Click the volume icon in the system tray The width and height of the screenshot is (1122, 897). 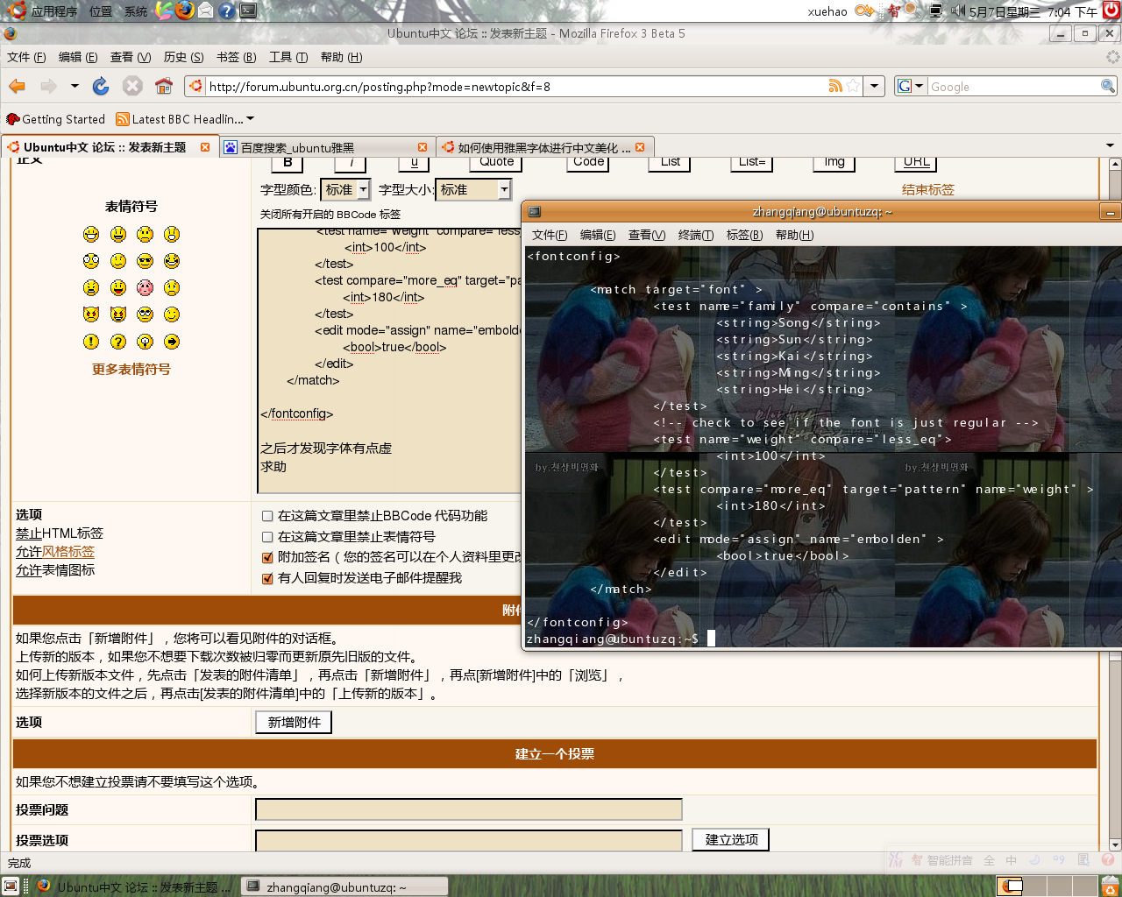(957, 11)
